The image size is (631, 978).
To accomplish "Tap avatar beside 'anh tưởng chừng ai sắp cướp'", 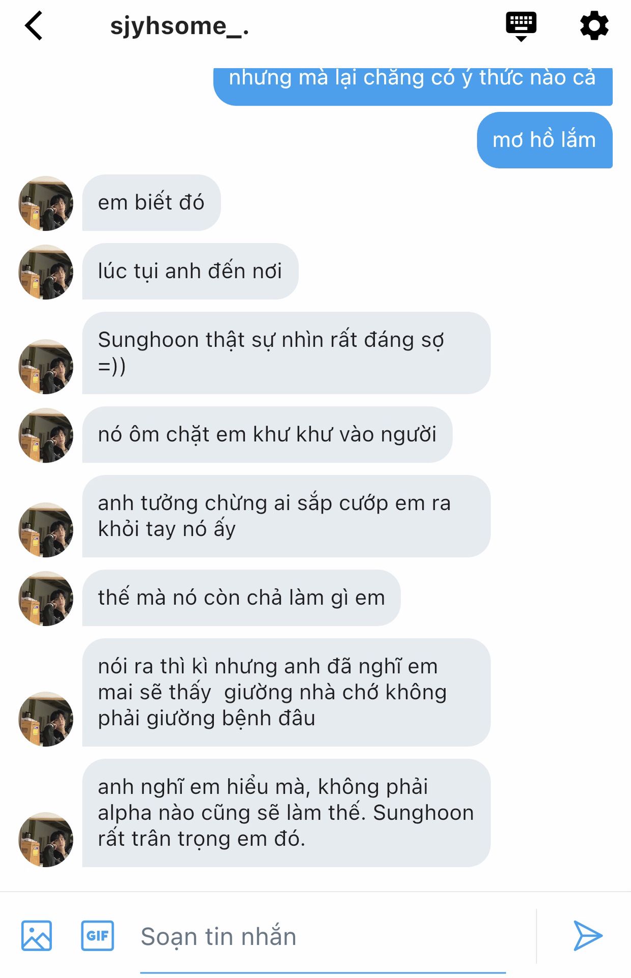I will [46, 530].
